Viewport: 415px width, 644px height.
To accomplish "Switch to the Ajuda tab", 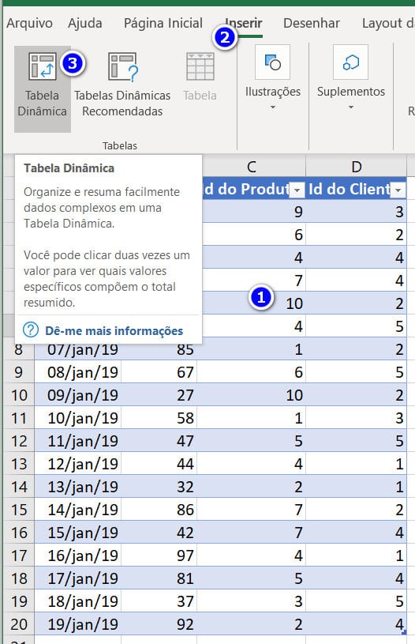I will [85, 24].
